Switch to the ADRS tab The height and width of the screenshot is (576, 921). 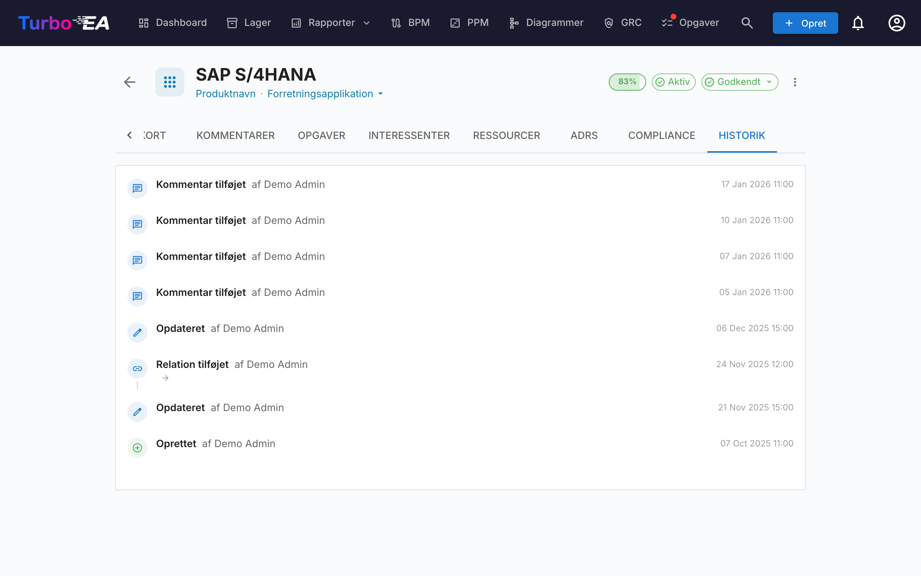point(584,135)
